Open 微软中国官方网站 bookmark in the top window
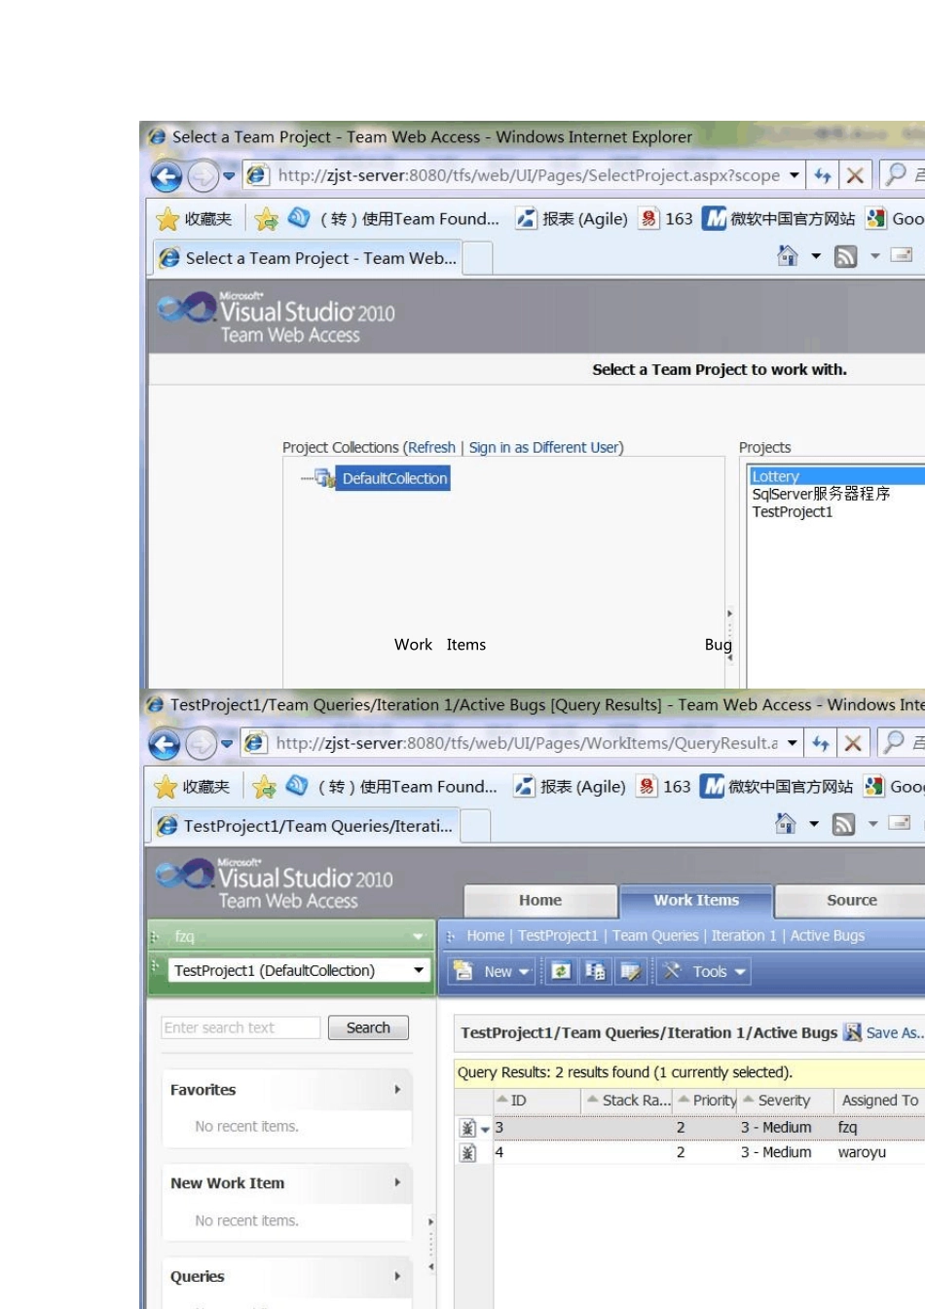925x1309 pixels. pyautogui.click(x=780, y=219)
